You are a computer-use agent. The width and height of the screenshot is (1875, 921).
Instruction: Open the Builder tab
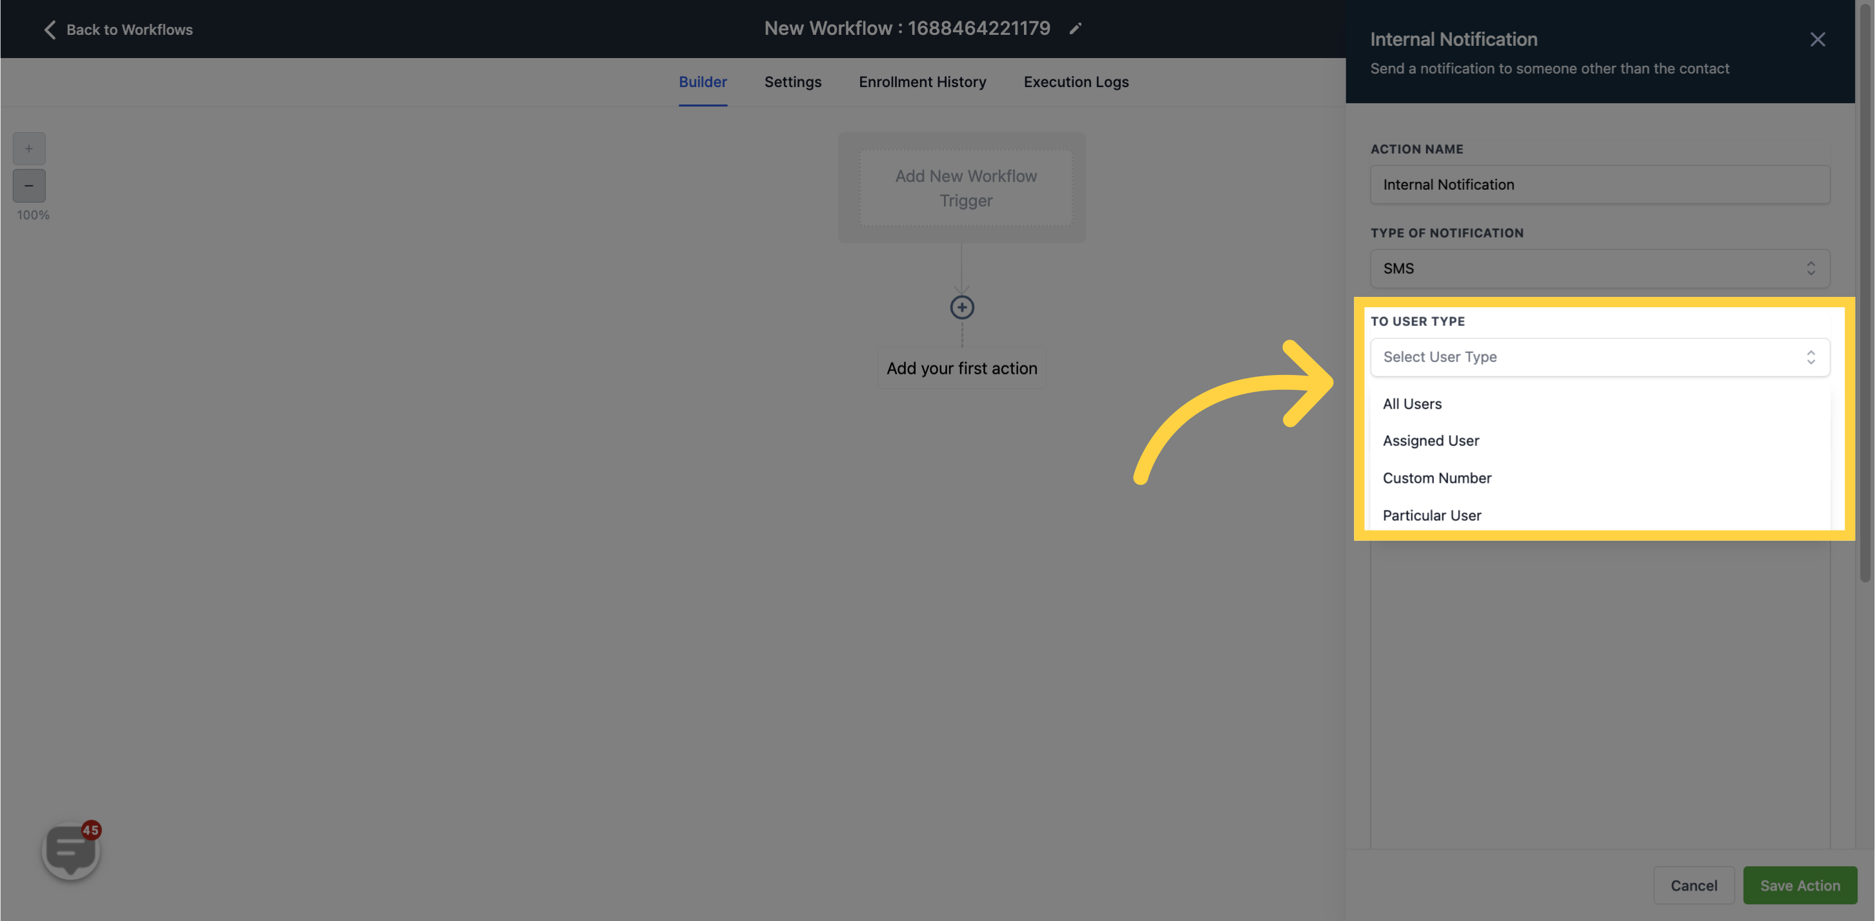(702, 82)
